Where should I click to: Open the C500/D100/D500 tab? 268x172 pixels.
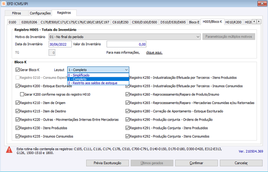(144, 22)
